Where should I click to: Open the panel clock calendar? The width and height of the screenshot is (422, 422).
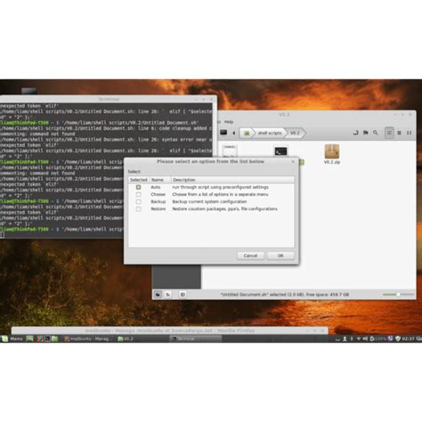(410, 338)
